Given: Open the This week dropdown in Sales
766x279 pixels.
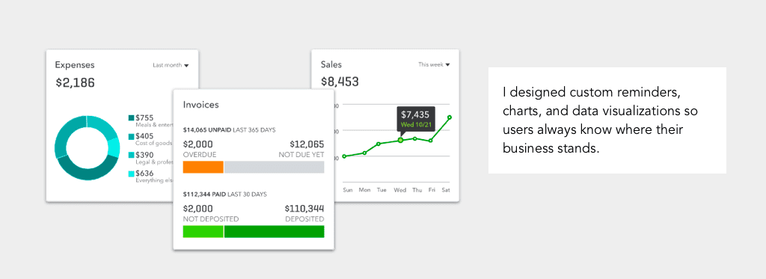Looking at the screenshot, I should pyautogui.click(x=434, y=64).
